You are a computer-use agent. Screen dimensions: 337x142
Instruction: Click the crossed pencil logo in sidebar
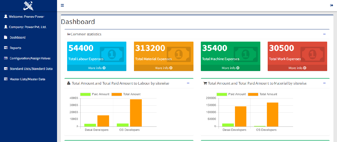28,5
